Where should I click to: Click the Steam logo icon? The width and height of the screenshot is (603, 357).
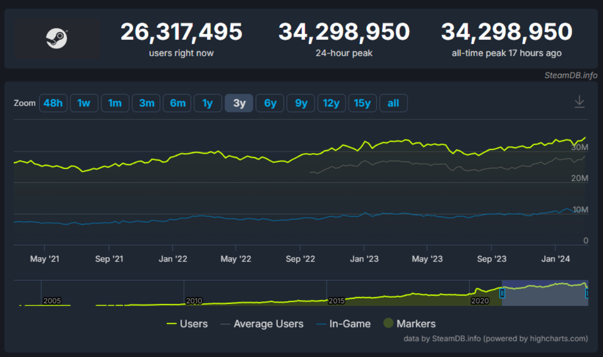tap(57, 38)
